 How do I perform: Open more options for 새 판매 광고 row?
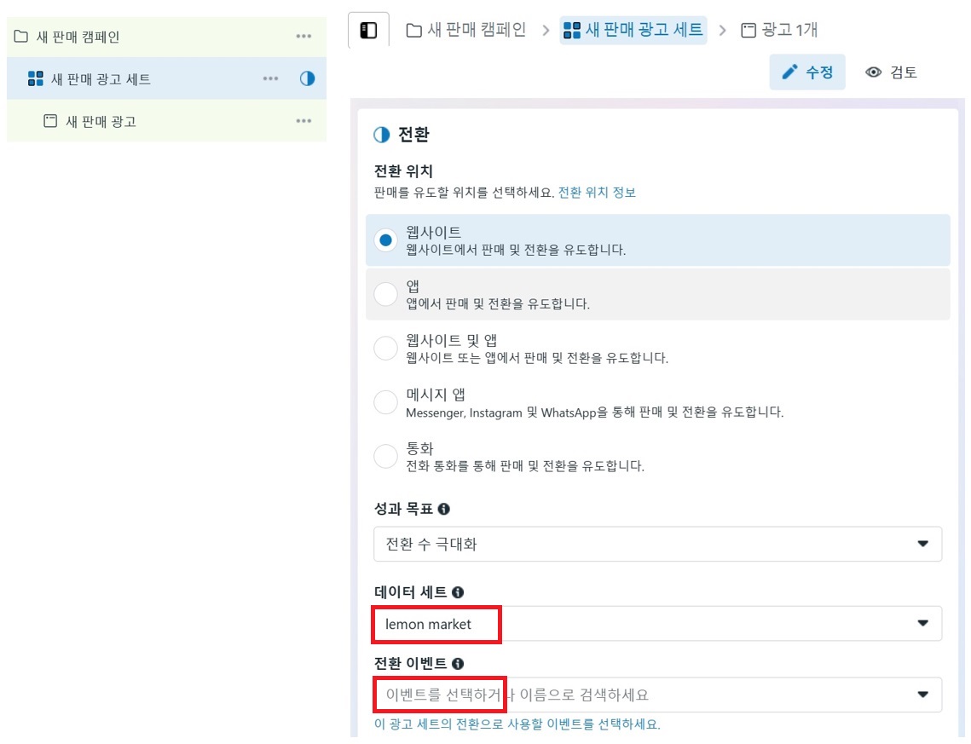point(303,121)
